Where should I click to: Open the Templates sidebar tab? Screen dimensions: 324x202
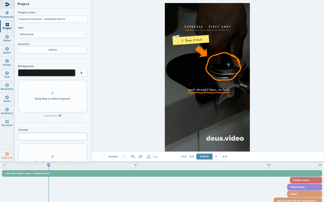(7, 15)
